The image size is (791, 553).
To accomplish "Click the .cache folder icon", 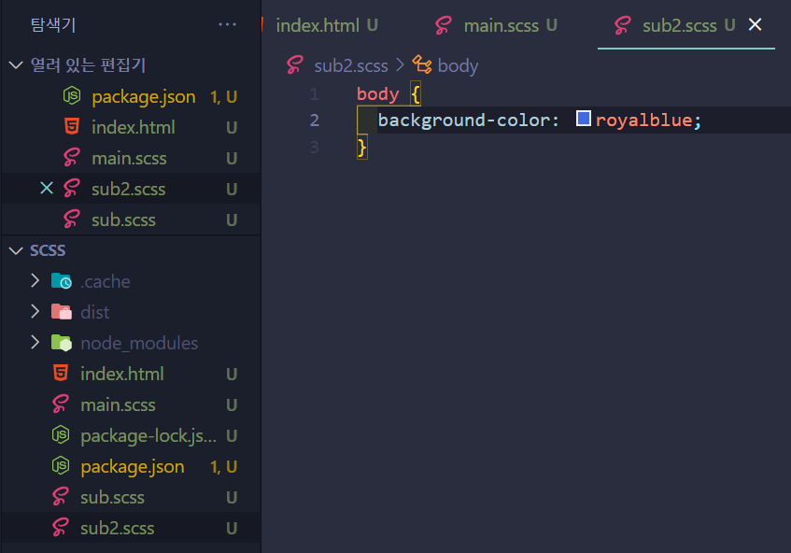I will (61, 281).
